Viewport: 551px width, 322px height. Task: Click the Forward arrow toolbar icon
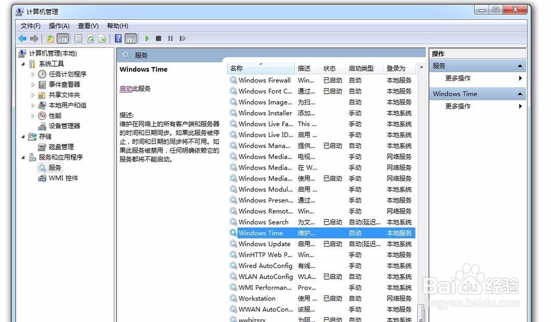click(34, 39)
